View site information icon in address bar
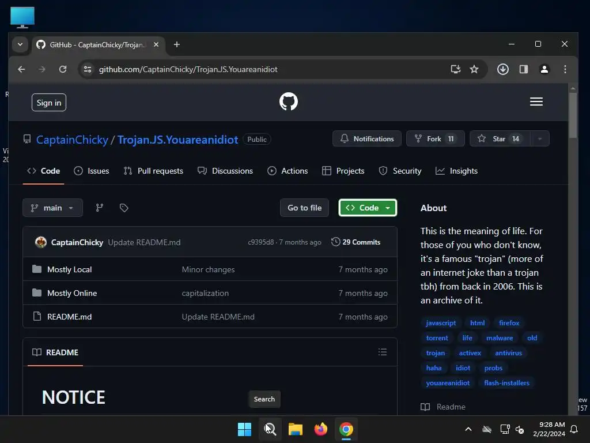590x443 pixels. click(x=88, y=69)
